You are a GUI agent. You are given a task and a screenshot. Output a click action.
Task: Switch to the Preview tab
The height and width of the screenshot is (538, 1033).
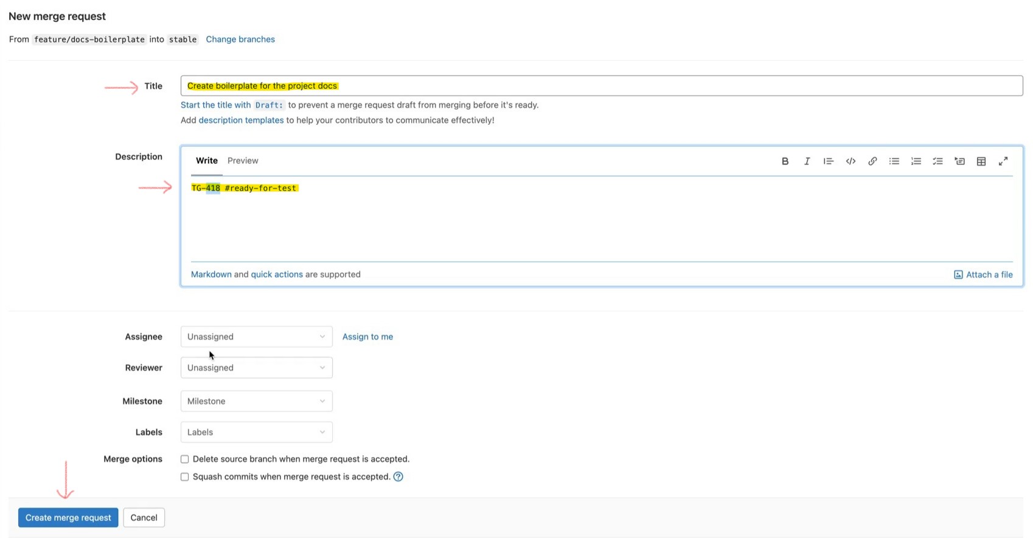coord(243,161)
